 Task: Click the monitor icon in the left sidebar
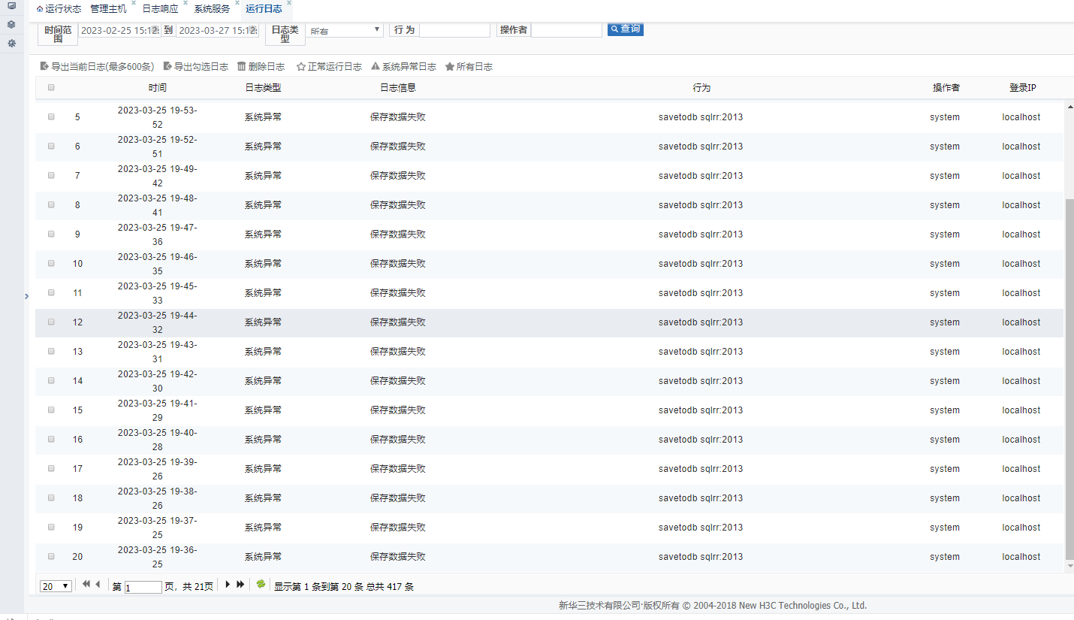[x=11, y=6]
